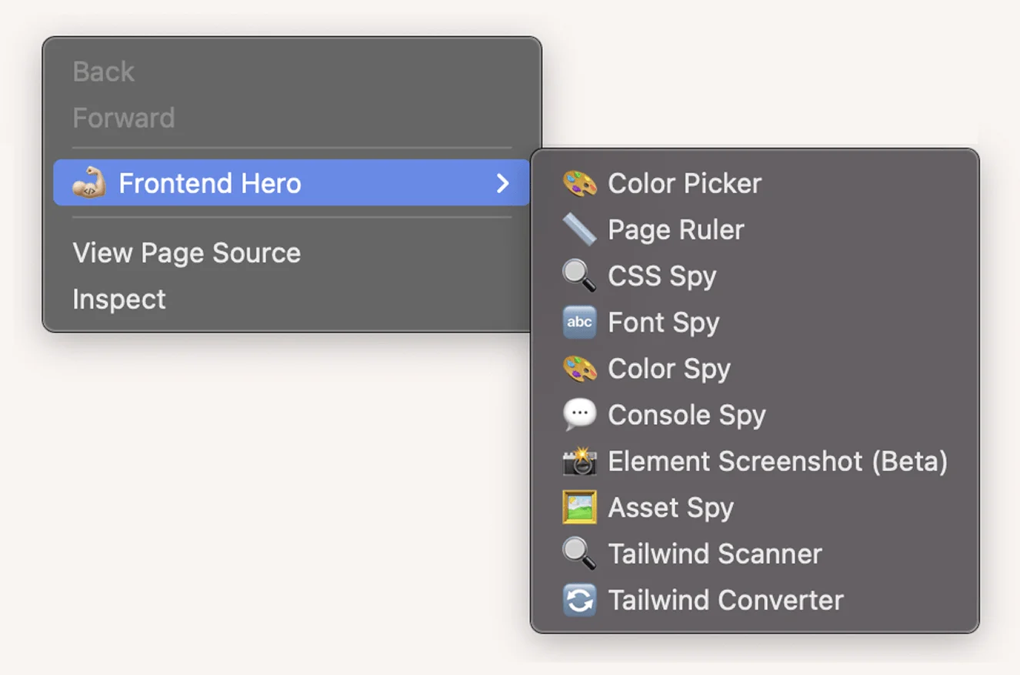Click the magnifier icon beside Tailwind Scanner
This screenshot has width=1020, height=675.
click(579, 553)
